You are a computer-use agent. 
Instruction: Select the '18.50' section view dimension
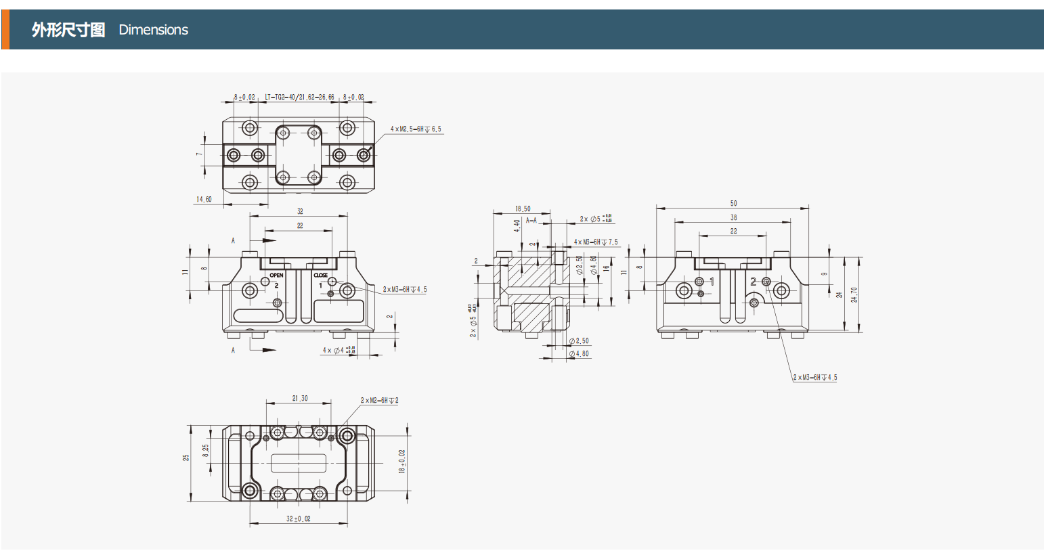(522, 209)
